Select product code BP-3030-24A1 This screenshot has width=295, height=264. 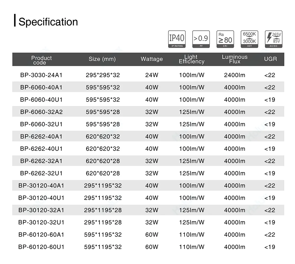tap(41, 75)
